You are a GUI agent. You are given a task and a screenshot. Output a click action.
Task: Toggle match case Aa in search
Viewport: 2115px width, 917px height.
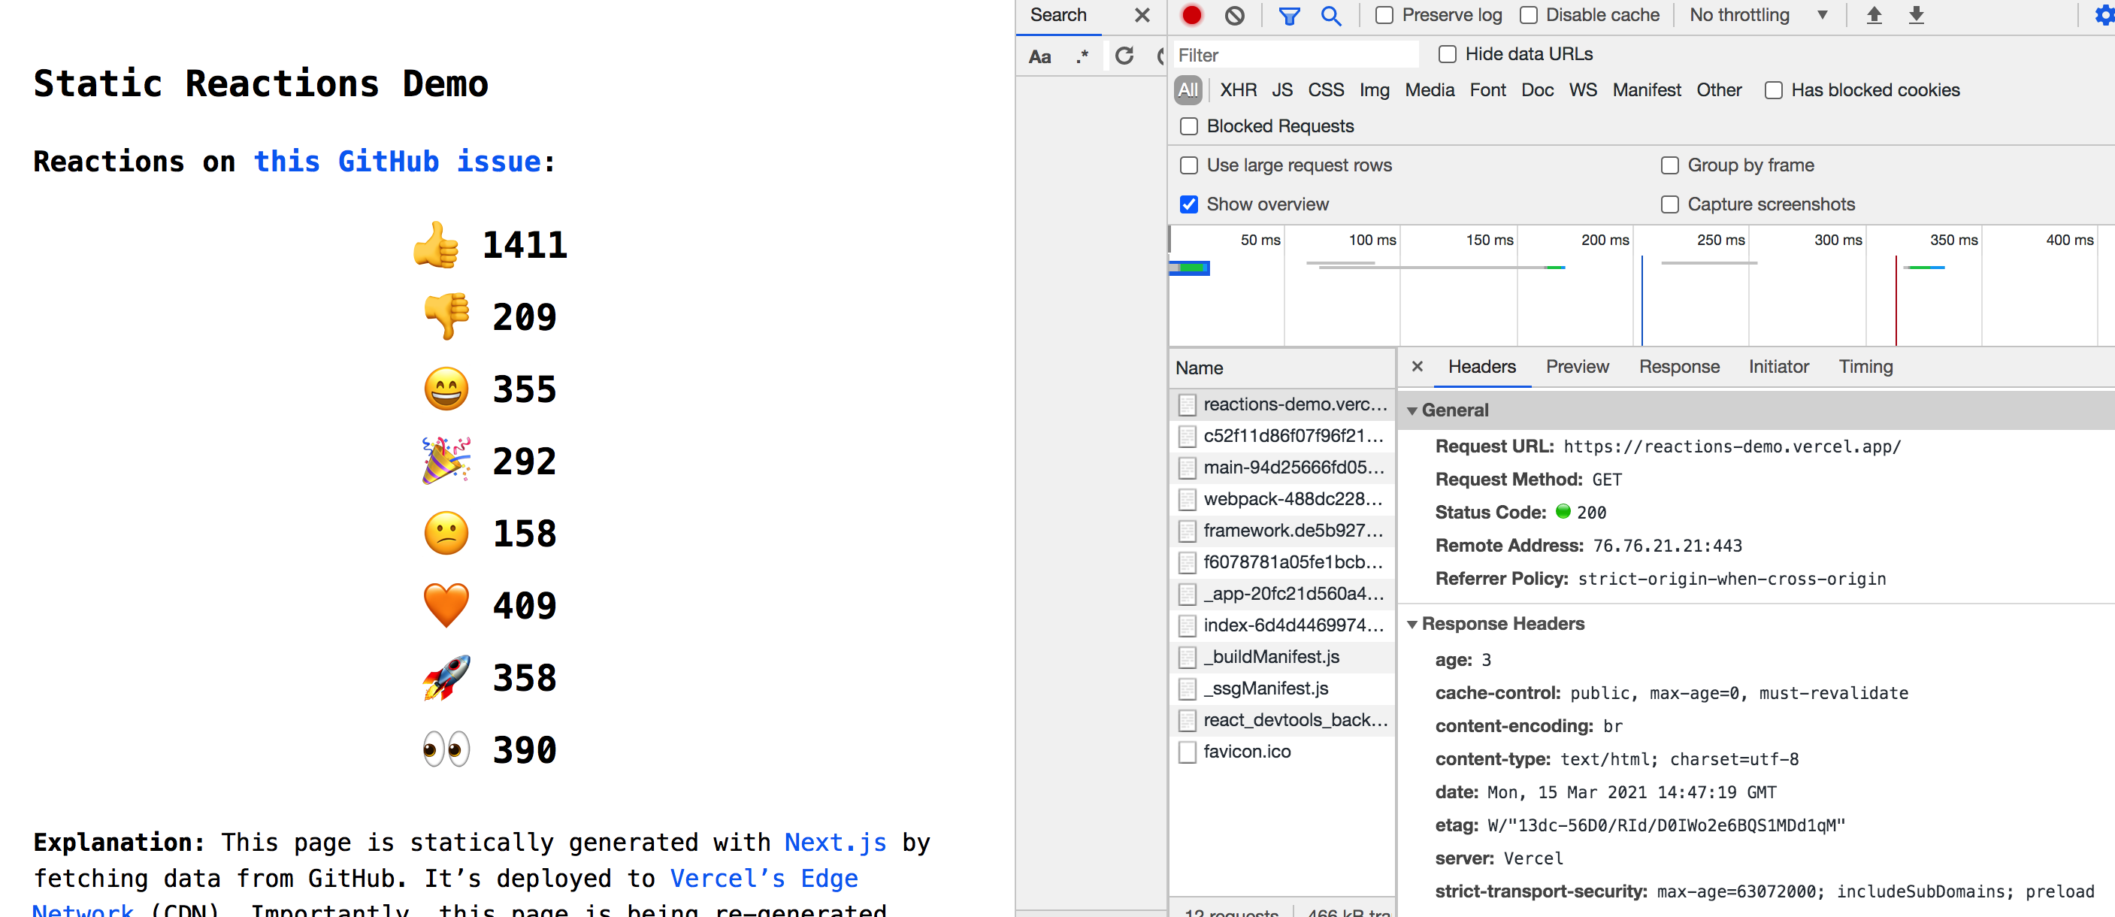tap(1039, 56)
